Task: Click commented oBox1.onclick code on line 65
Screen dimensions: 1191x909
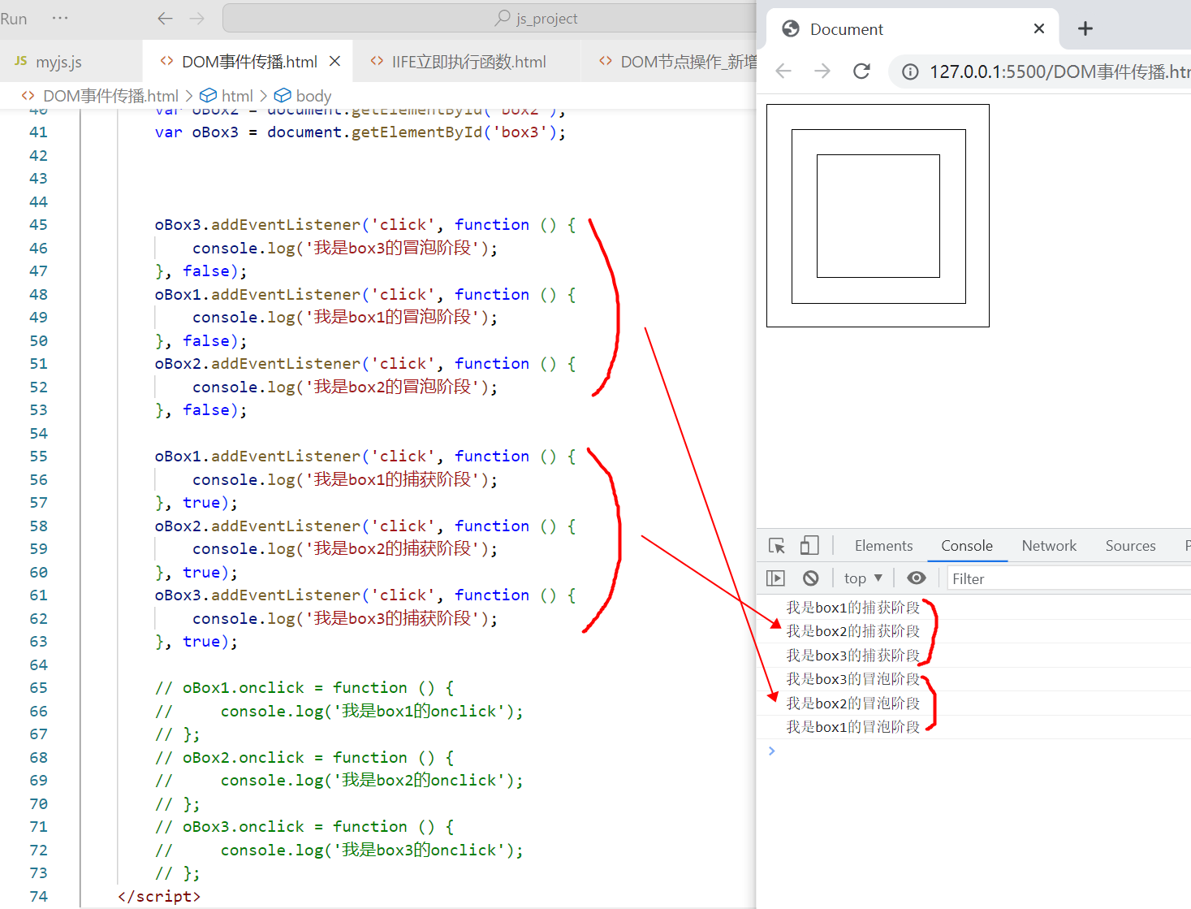Action: tap(304, 688)
